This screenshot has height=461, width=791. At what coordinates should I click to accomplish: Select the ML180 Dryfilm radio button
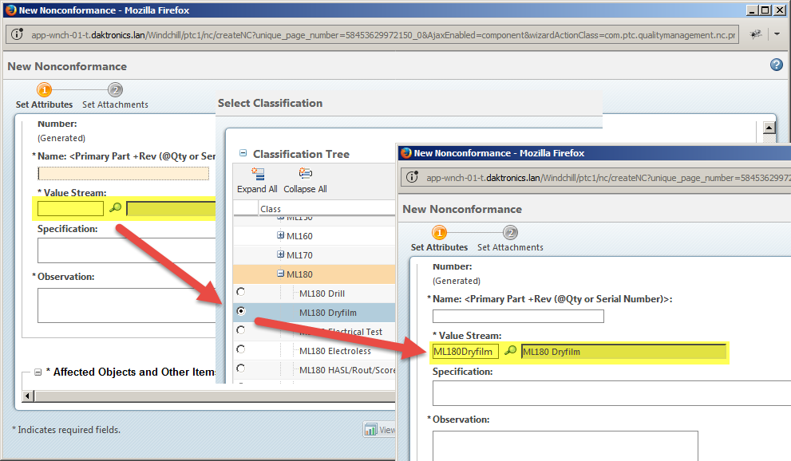[x=240, y=311]
